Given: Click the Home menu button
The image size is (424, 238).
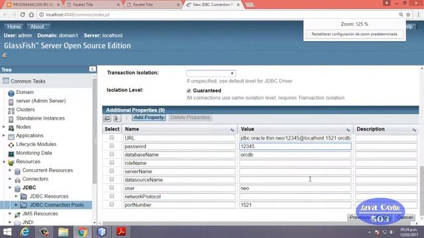Looking at the screenshot, I should (x=14, y=26).
